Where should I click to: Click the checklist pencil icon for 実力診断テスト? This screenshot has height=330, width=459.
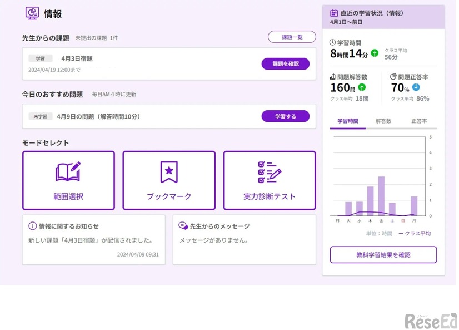pos(270,172)
